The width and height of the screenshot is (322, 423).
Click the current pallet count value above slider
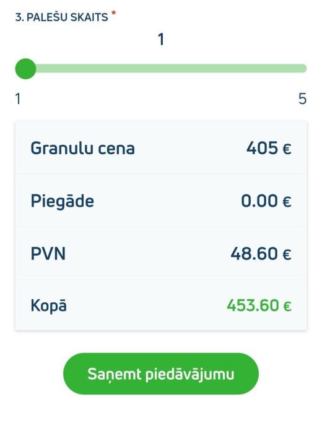(161, 39)
